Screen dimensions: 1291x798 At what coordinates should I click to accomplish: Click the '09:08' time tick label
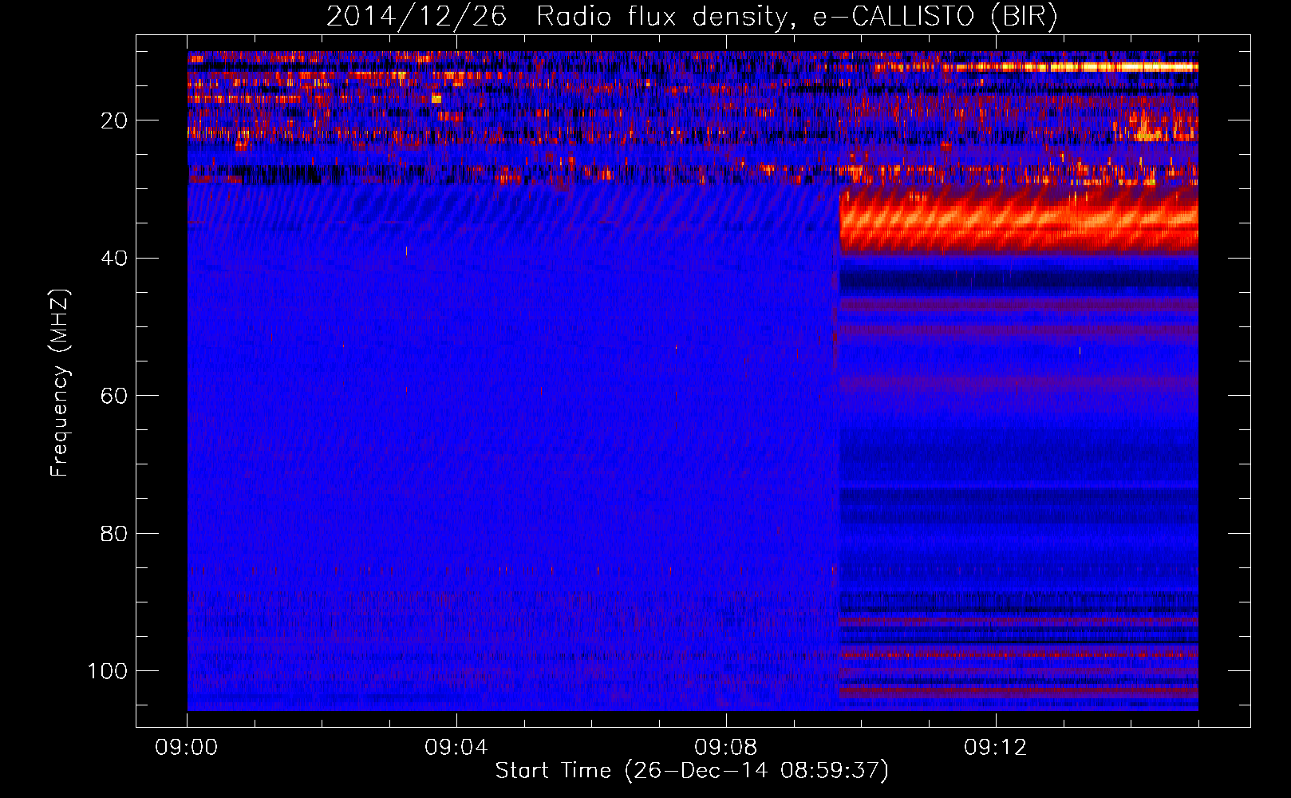coord(725,748)
